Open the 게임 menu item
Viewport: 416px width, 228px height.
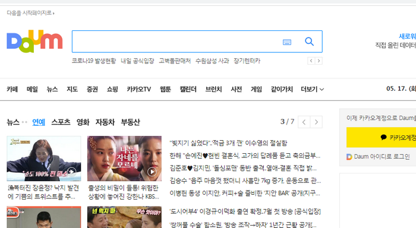tap(256, 89)
